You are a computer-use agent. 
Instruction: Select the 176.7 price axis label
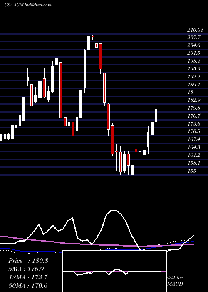pyautogui.click(x=194, y=116)
